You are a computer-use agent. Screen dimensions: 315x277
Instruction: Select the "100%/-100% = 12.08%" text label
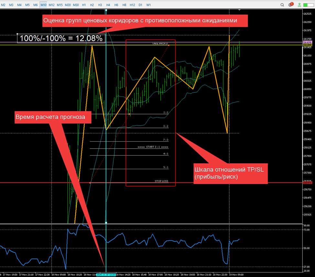click(x=61, y=38)
